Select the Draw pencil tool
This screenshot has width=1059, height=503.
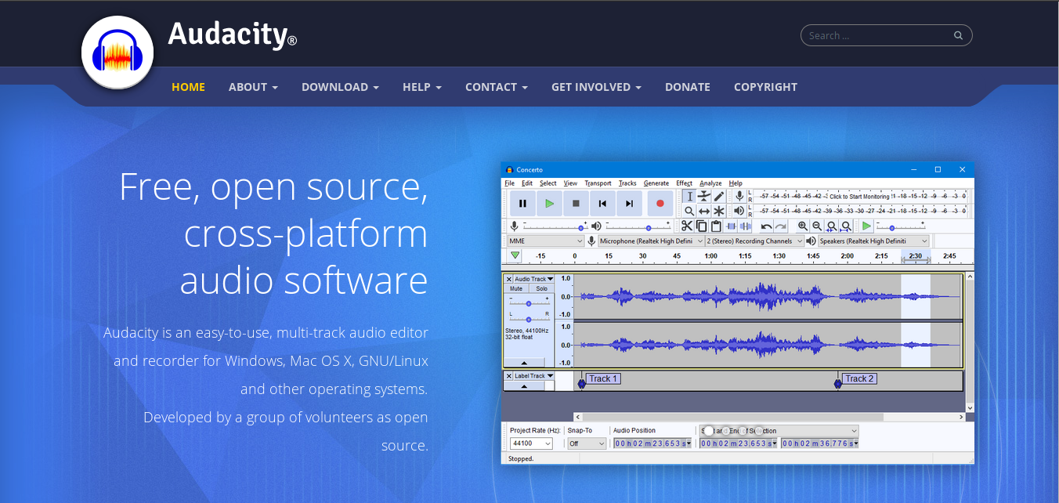(x=719, y=196)
